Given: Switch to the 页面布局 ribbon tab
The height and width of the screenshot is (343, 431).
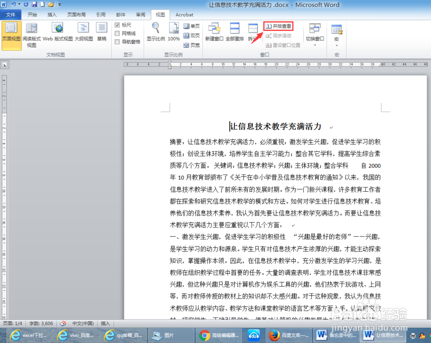Looking at the screenshot, I should click(x=76, y=14).
